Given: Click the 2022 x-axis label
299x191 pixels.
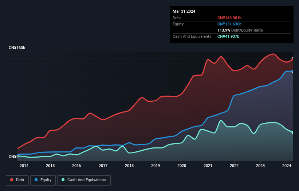Looking at the screenshot, I should coord(234,166).
